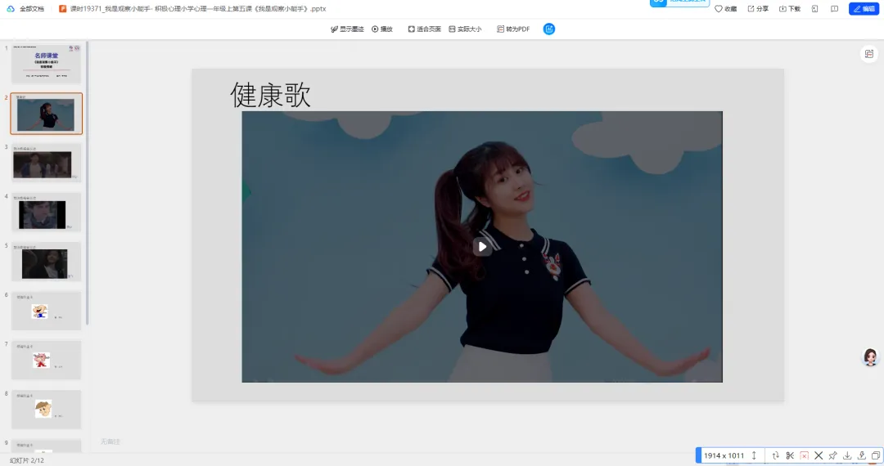Click the vertical resize arrow icon
This screenshot has height=466, width=884.
(x=754, y=456)
